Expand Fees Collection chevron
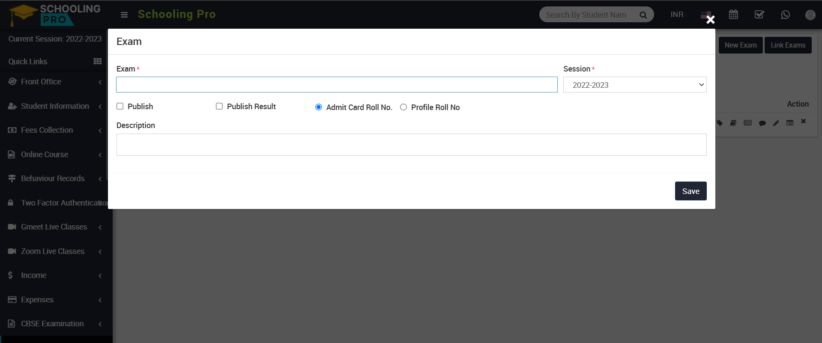 coord(100,130)
